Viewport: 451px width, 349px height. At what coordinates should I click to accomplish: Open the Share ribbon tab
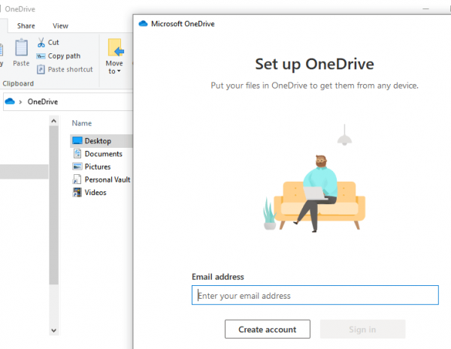[x=26, y=26]
